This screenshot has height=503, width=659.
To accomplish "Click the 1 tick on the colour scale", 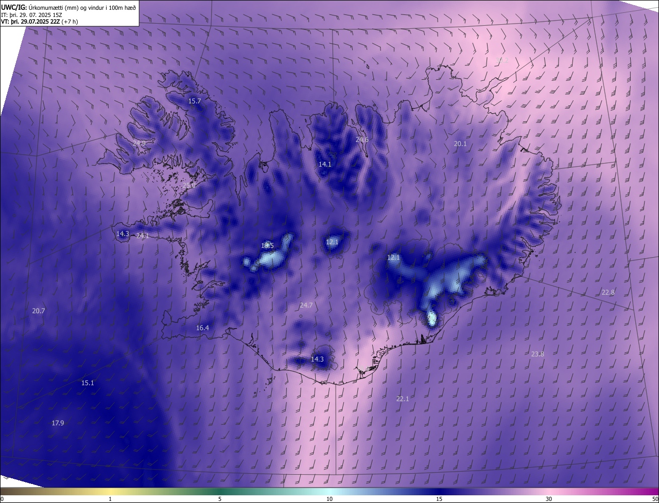I will pos(110,499).
